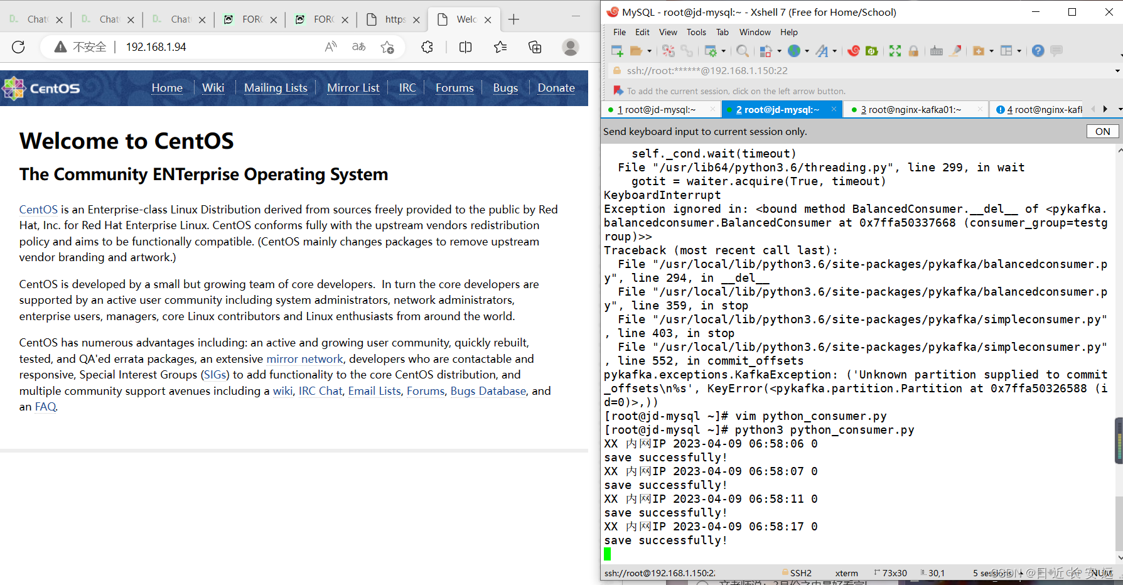This screenshot has height=585, width=1123.
Task: Toggle full screen icon in Xshell toolbar
Action: click(x=895, y=51)
